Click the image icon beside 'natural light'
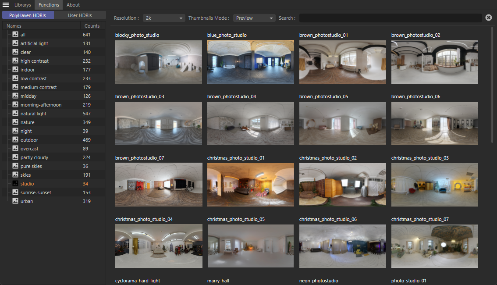The image size is (497, 285). coord(15,113)
